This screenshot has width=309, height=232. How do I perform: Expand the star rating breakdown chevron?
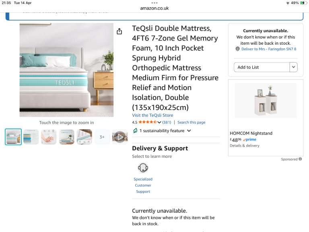159,122
